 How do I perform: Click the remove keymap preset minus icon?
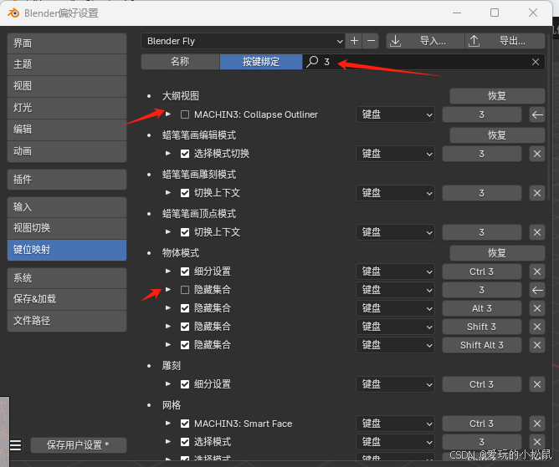[x=371, y=41]
